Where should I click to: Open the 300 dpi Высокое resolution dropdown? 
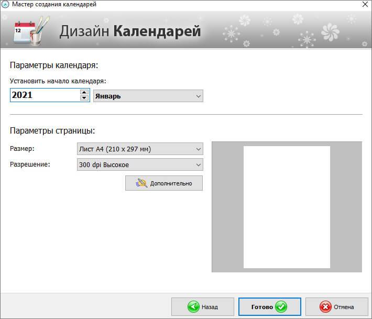139,165
